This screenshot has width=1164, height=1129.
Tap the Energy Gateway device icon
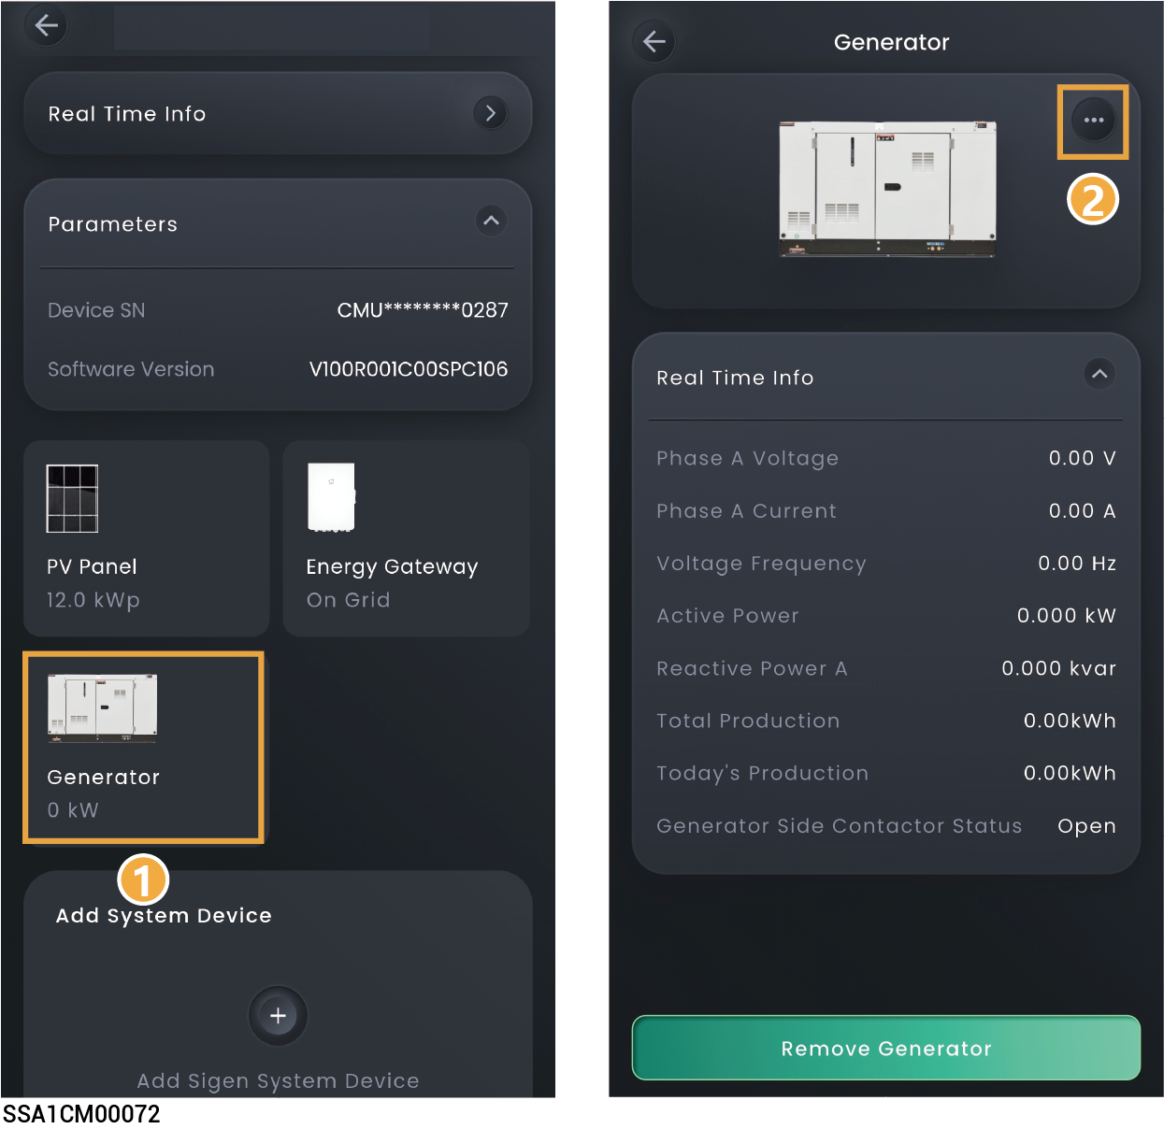(331, 497)
